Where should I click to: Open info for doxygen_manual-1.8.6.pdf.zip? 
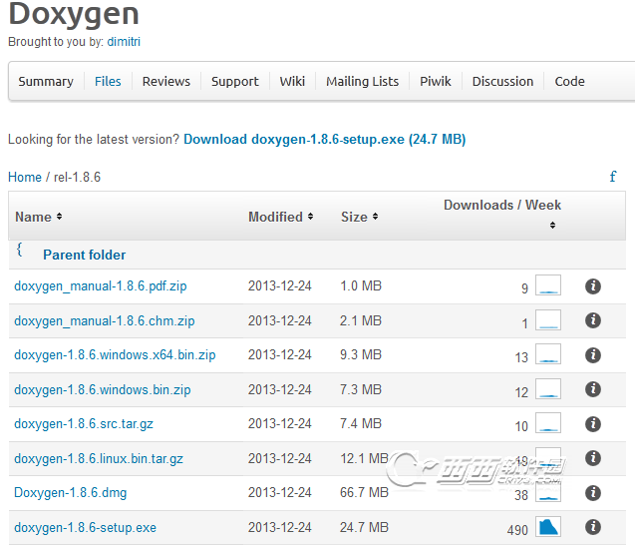(593, 286)
